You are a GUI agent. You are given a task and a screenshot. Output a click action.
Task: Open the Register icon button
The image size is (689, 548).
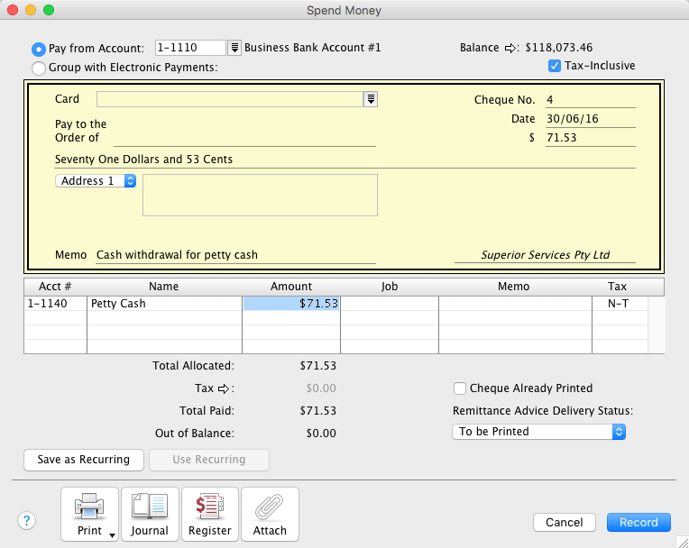210,514
